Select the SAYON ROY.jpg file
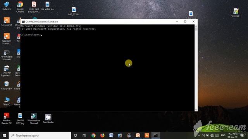This screenshot has width=248, height=139. tap(20, 119)
